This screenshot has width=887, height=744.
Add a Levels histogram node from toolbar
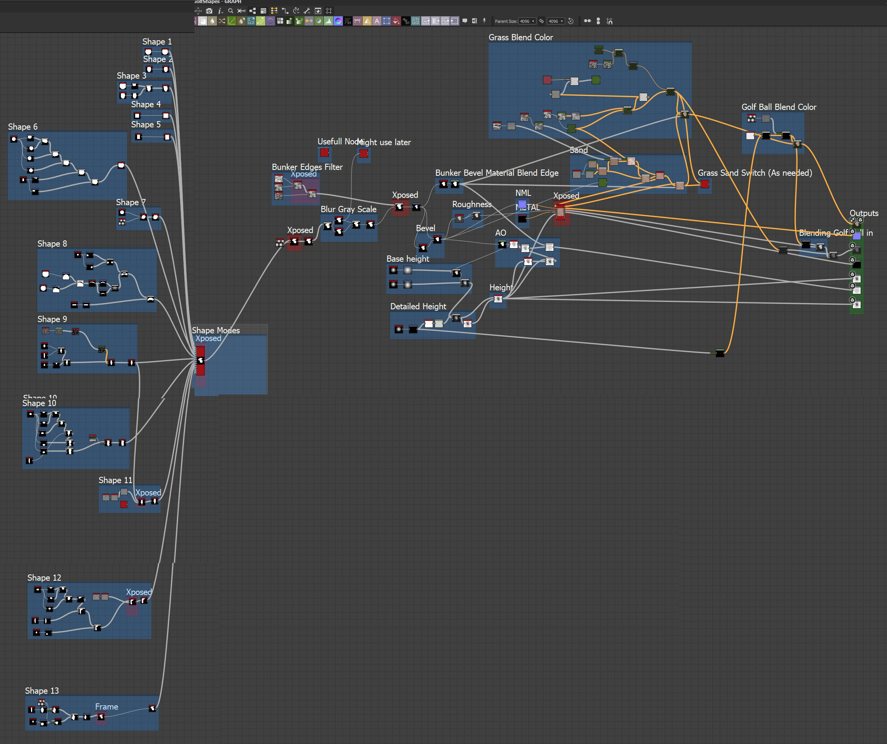(x=328, y=21)
